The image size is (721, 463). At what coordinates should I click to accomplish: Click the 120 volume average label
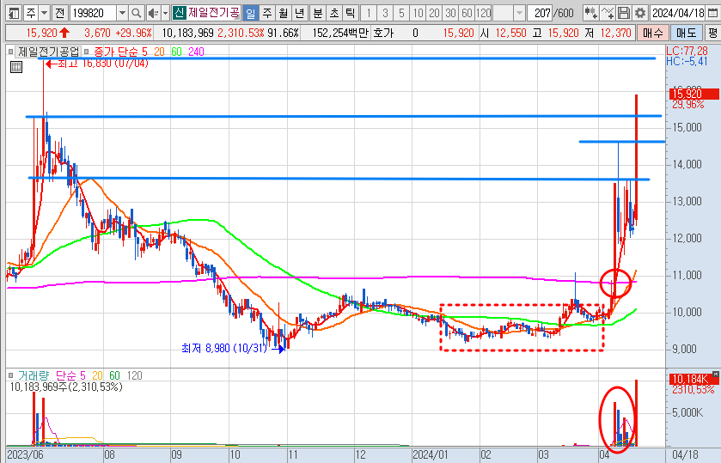tap(134, 375)
